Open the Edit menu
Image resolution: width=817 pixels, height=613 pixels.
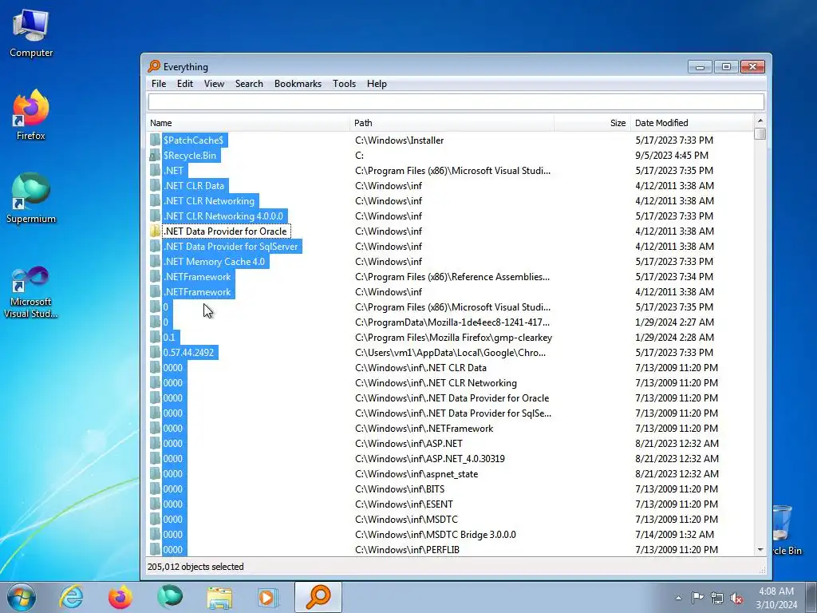[184, 84]
